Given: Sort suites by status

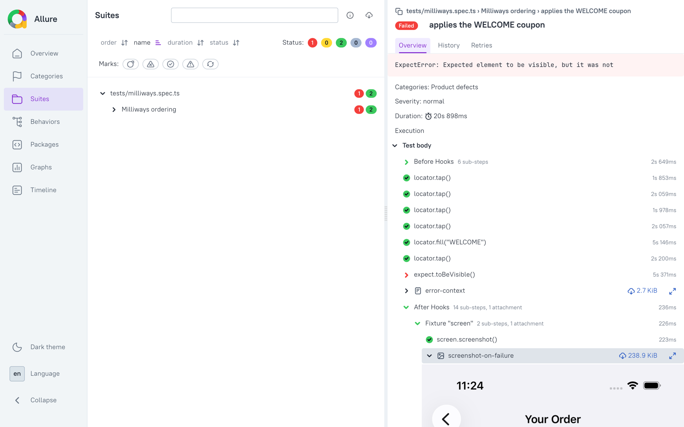Looking at the screenshot, I should pos(224,43).
